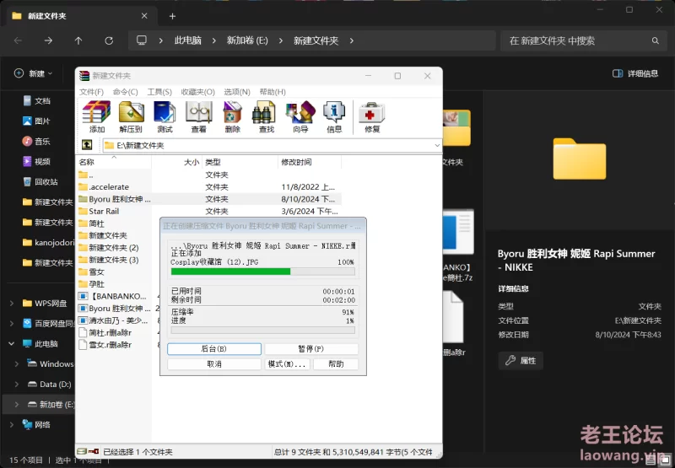The image size is (675, 468).
Task: Click the 名称 column header in WinRAR
Action: [114, 162]
